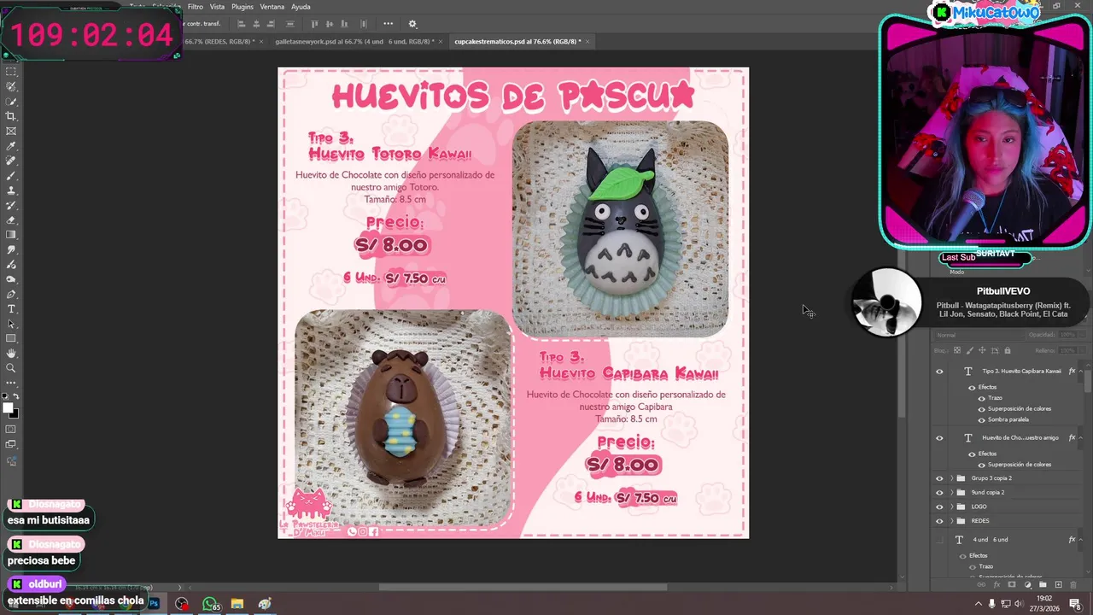The image size is (1093, 615).
Task: Select the Pen tool
Action: coord(11,294)
